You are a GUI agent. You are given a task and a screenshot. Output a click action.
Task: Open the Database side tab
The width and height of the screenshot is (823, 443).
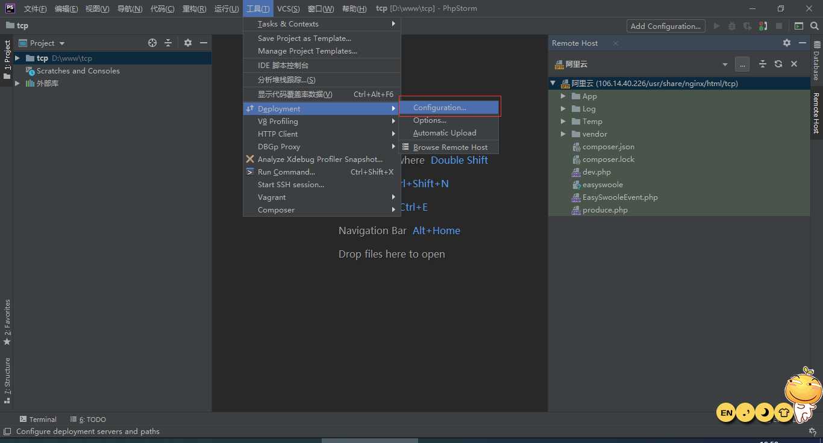[x=816, y=60]
